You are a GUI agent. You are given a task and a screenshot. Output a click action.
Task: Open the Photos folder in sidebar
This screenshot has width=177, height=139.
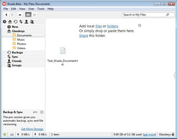(x=24, y=44)
